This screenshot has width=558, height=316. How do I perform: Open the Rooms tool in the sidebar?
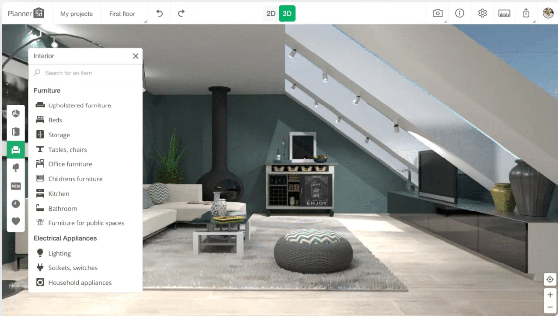15,112
